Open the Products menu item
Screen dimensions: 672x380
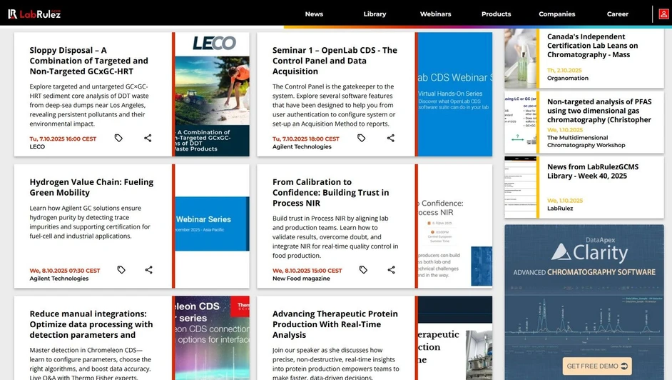click(x=497, y=14)
